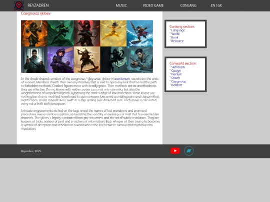Click the man aiming rifle thumbnail
Viewport: 270px width, 202px height.
pyautogui.click(x=139, y=60)
